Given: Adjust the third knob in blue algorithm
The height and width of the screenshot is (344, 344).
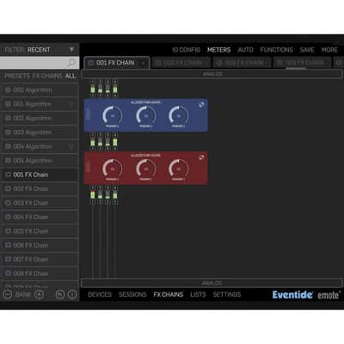Looking at the screenshot, I should click(179, 116).
